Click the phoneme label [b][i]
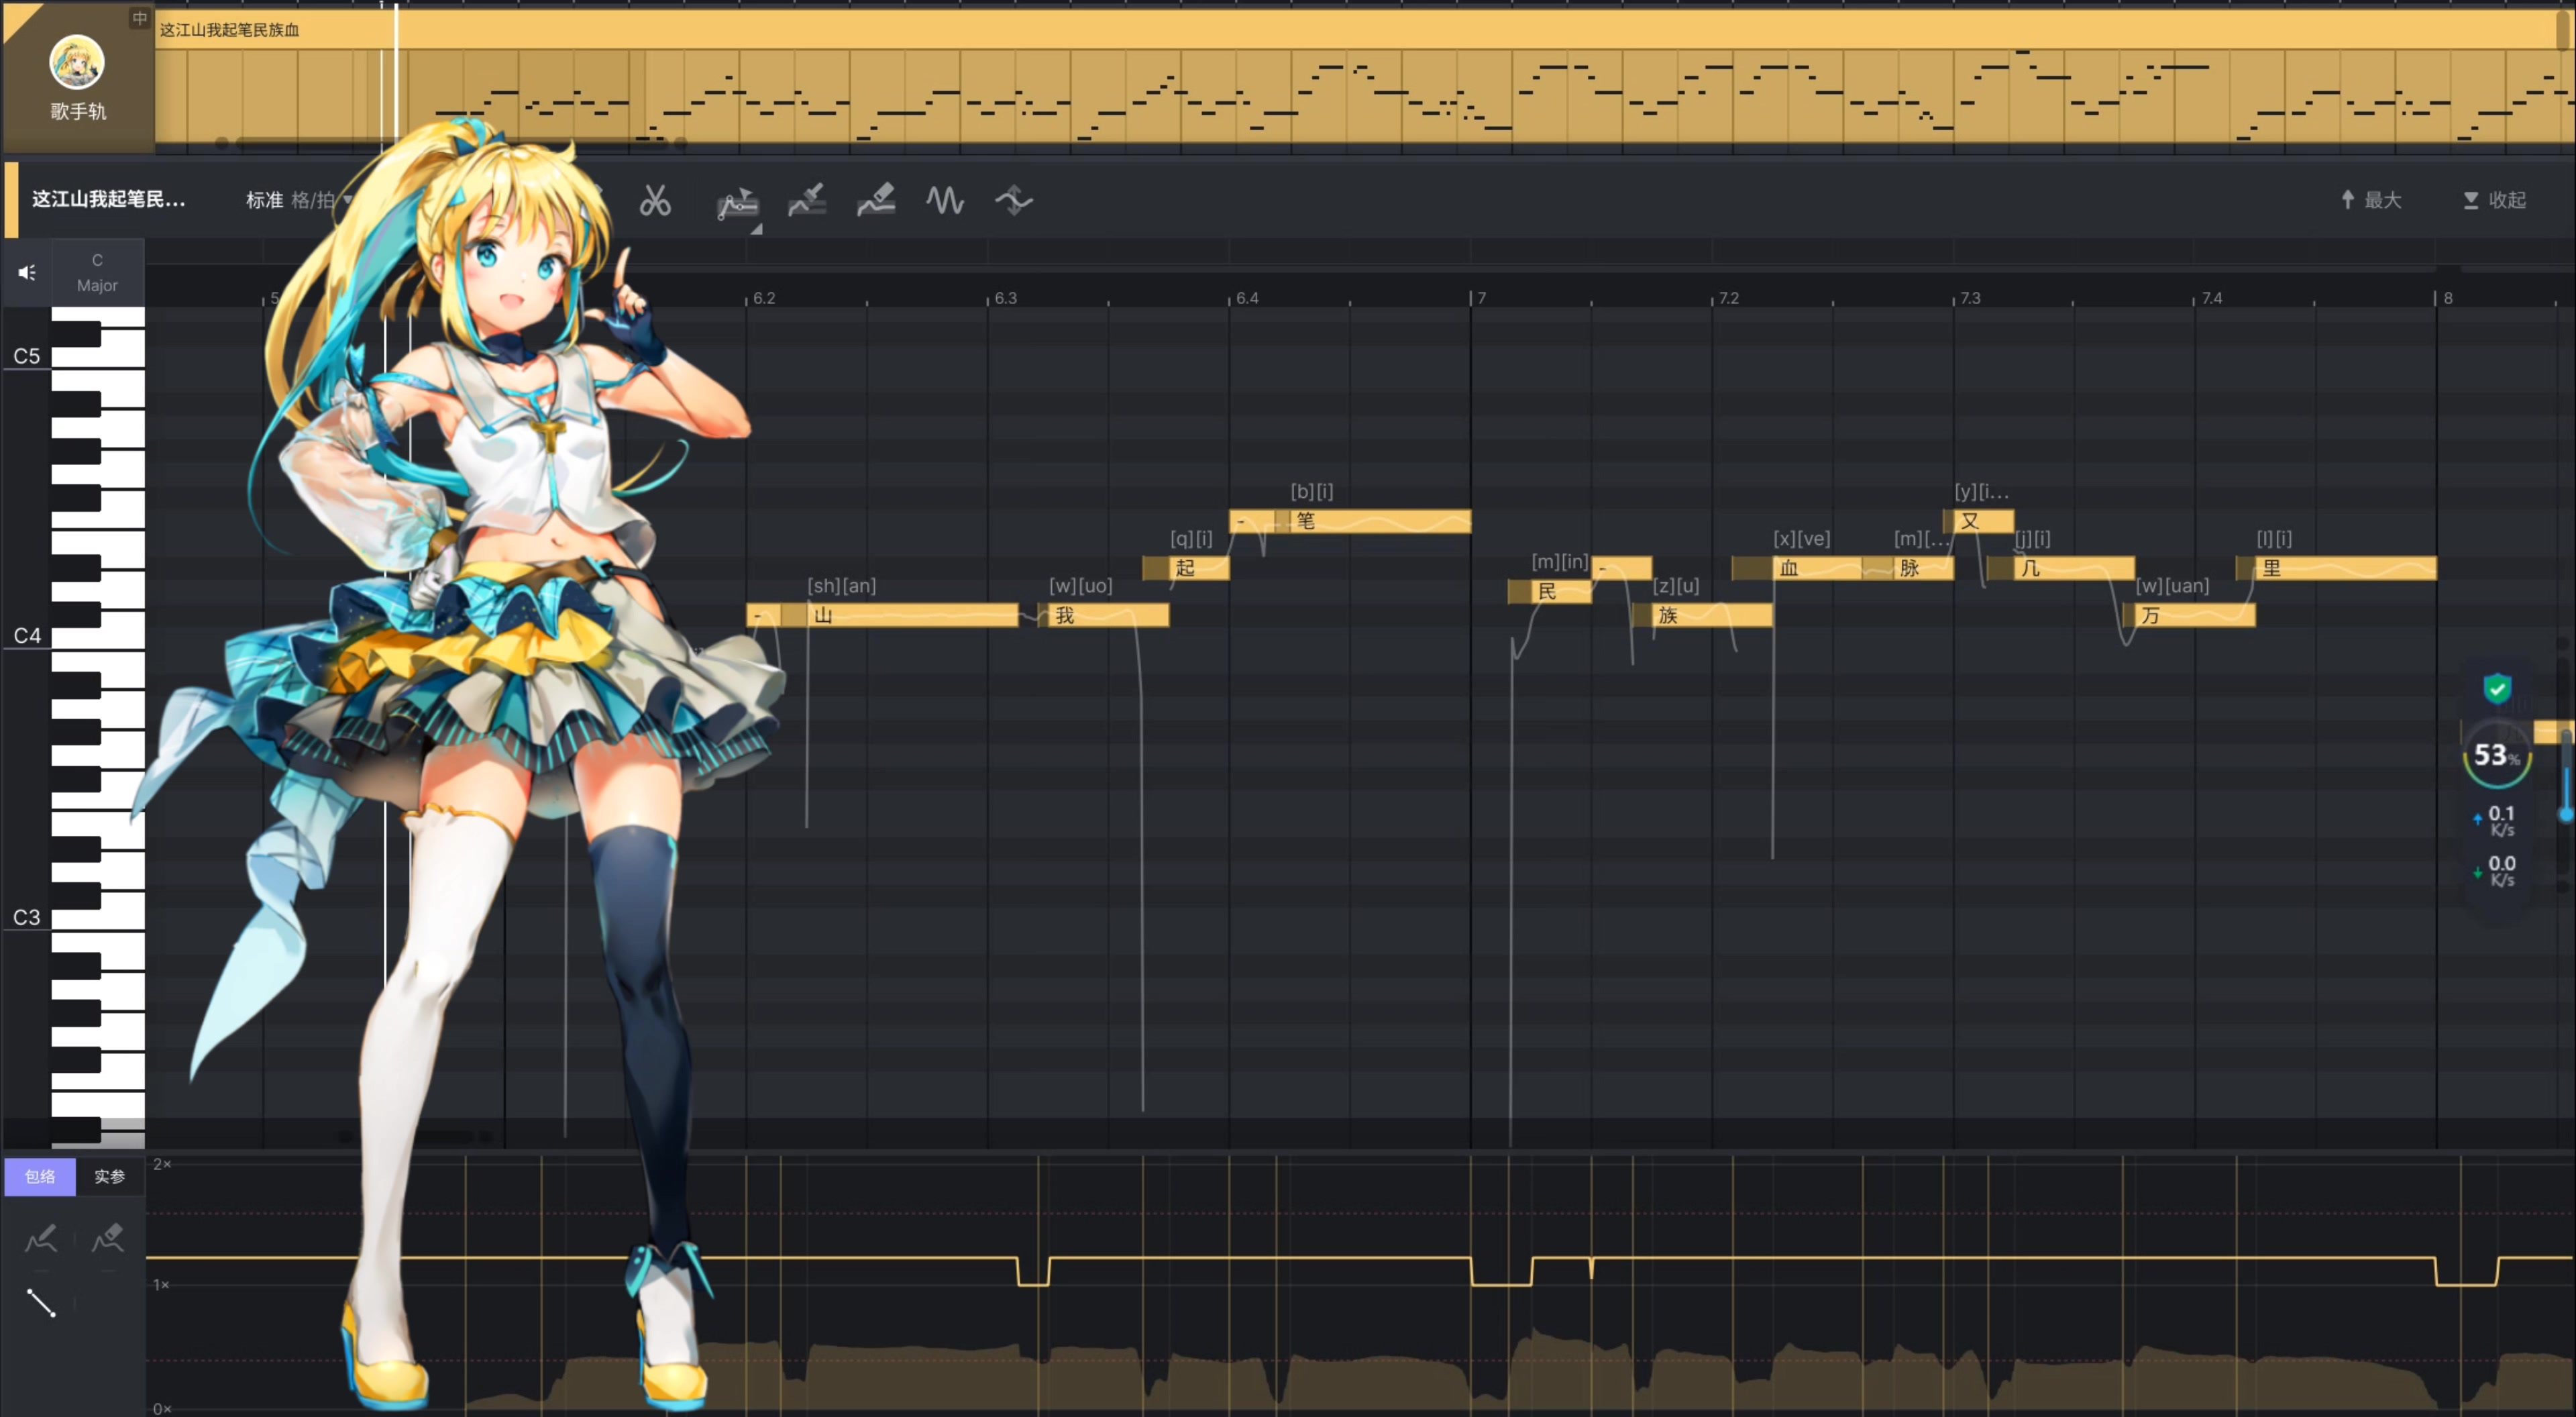Image resolution: width=2576 pixels, height=1417 pixels. [x=1311, y=492]
